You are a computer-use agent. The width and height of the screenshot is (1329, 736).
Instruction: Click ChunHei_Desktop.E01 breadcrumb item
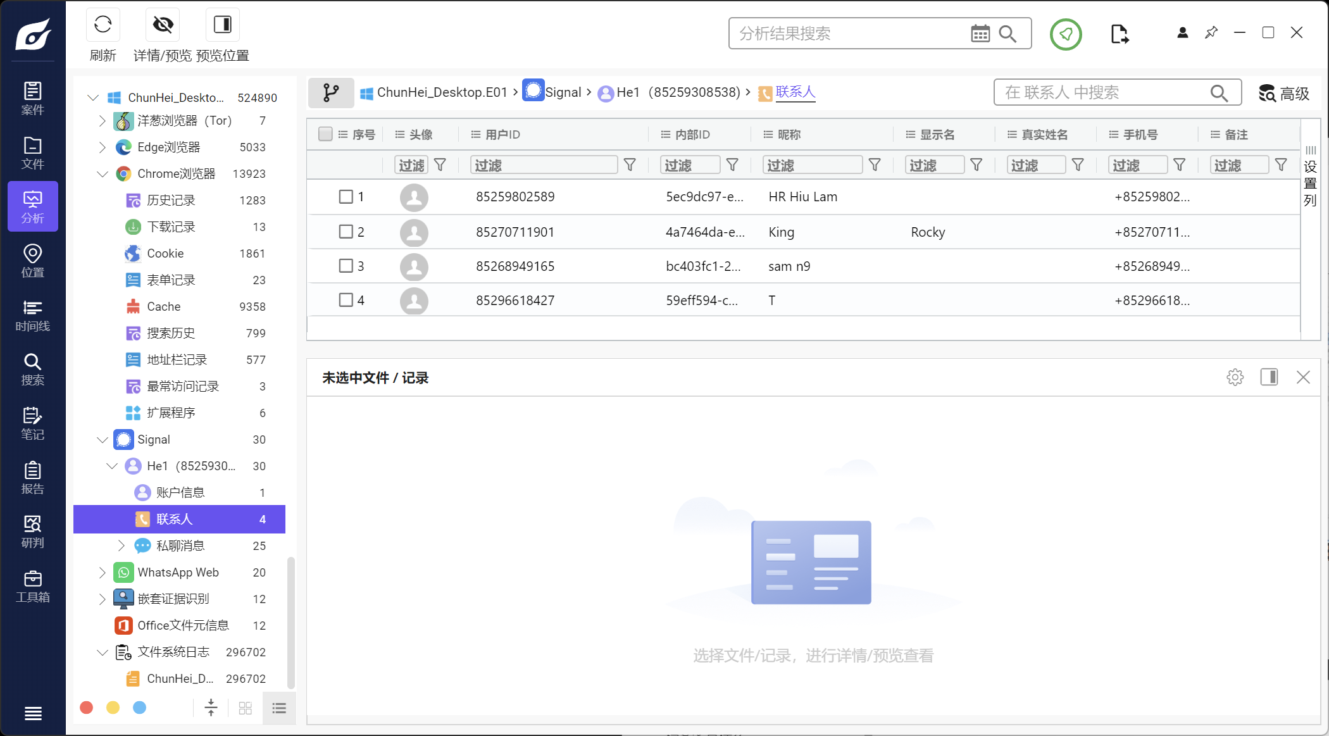click(x=434, y=92)
